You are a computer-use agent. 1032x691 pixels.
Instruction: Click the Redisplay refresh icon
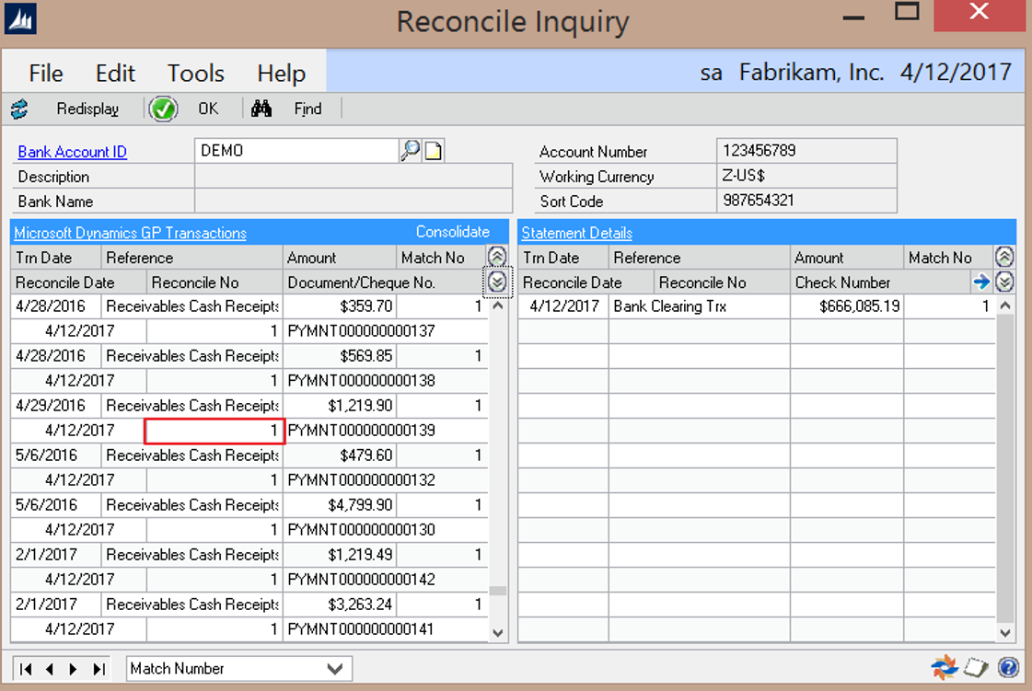point(19,109)
